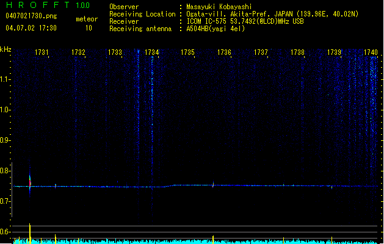Click the 1735 time marker
Screen dimensions: 384x244
tap(187, 52)
